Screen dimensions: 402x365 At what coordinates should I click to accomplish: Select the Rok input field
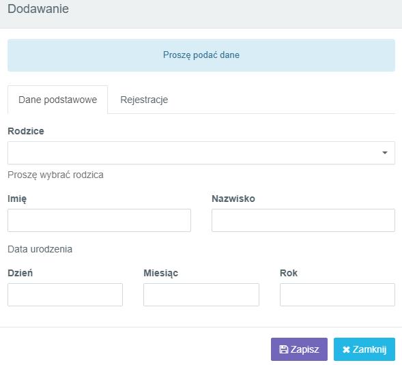[x=337, y=295]
